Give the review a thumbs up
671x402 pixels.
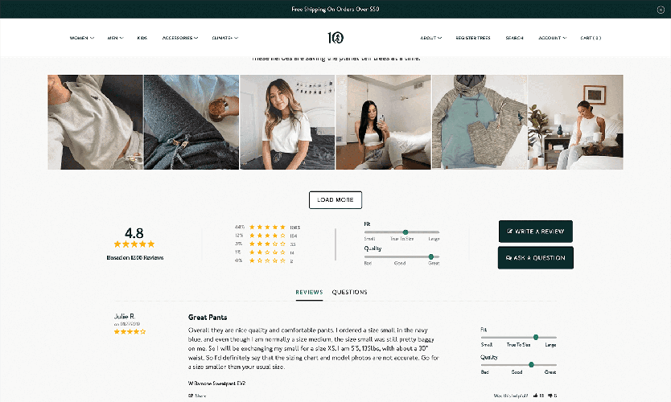(x=536, y=396)
